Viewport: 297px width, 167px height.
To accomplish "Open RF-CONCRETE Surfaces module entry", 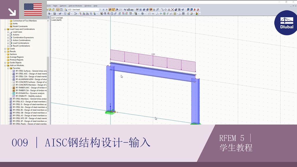I will (30, 82).
